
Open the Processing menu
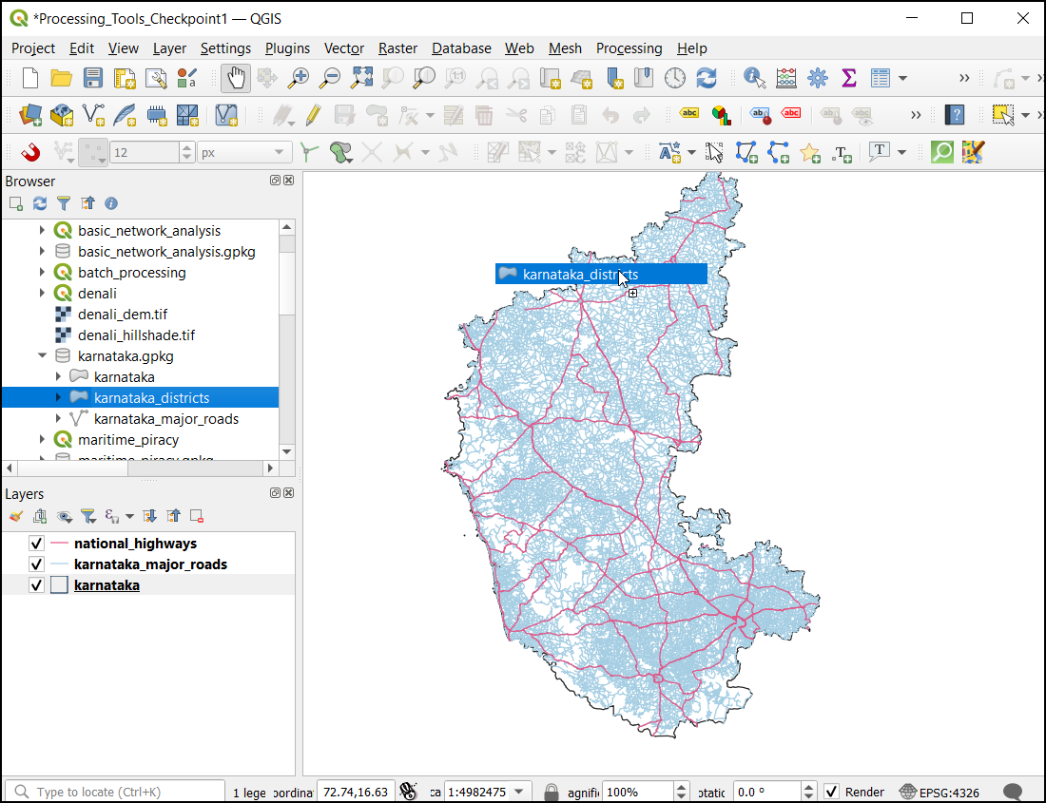click(x=629, y=48)
